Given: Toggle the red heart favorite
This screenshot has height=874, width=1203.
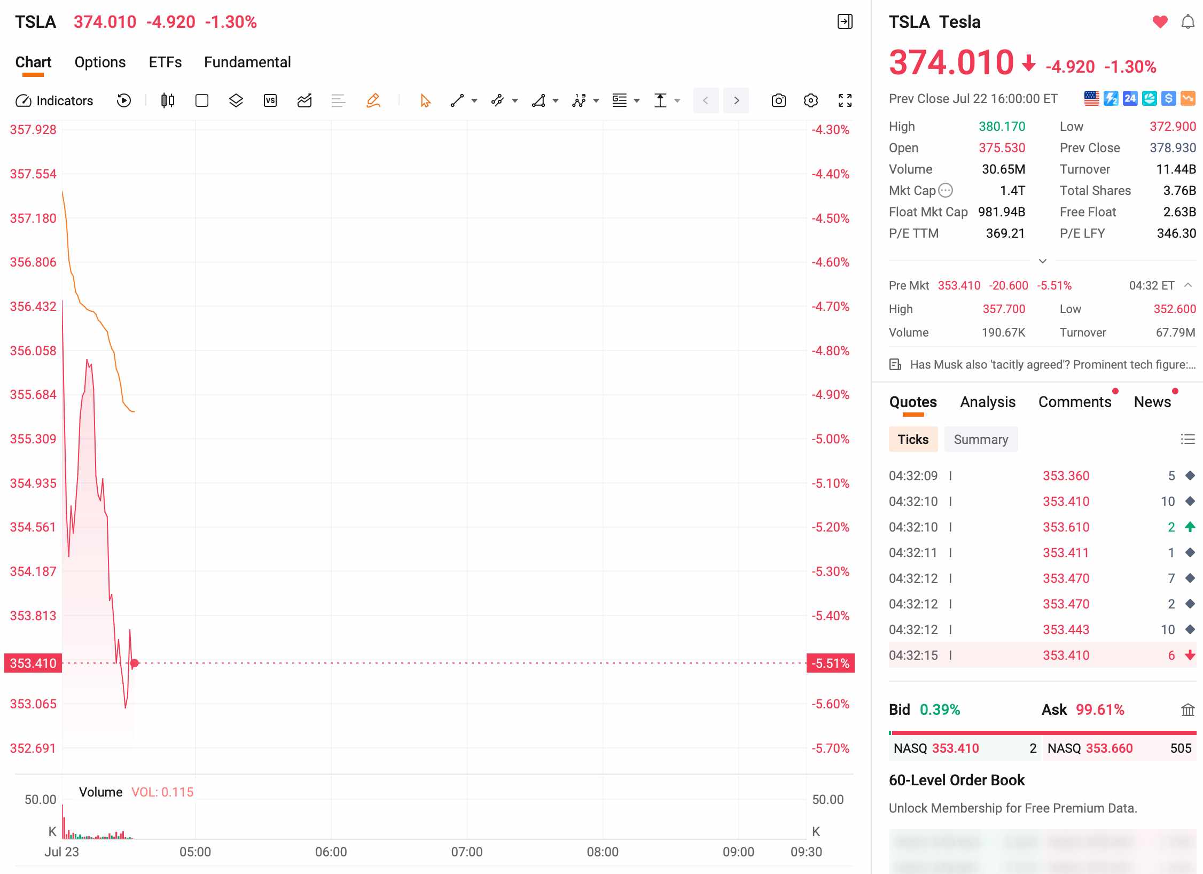Looking at the screenshot, I should click(1160, 22).
